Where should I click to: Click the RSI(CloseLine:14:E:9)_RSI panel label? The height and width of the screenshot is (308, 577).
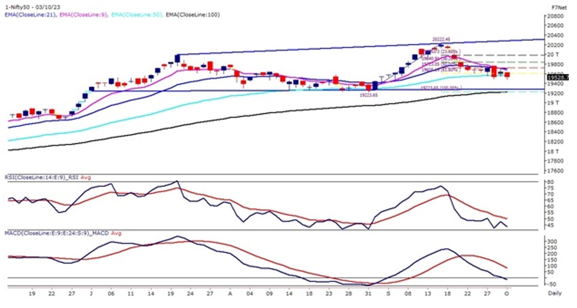pyautogui.click(x=42, y=178)
